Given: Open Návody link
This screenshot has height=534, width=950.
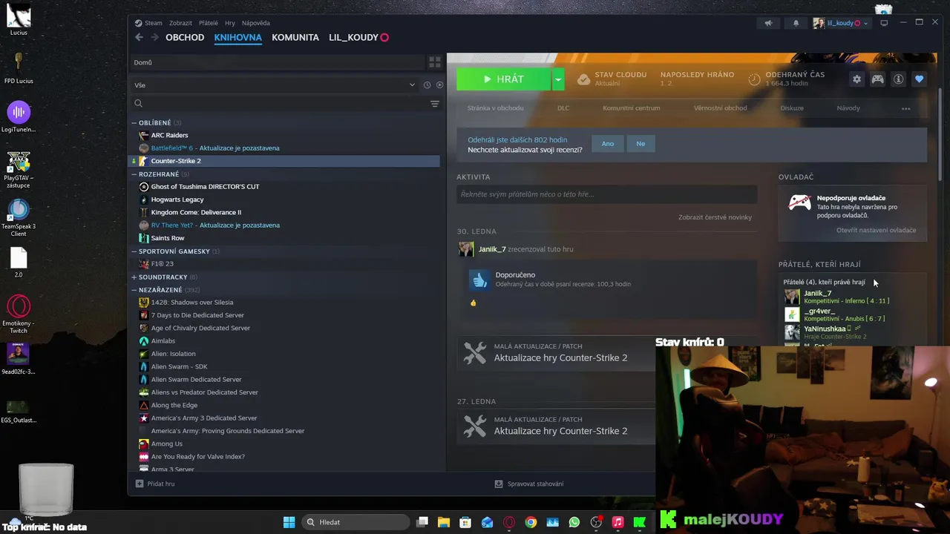Looking at the screenshot, I should (848, 108).
